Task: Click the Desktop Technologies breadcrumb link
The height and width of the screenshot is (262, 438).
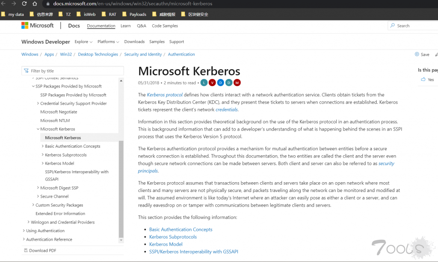Action: pyautogui.click(x=98, y=54)
